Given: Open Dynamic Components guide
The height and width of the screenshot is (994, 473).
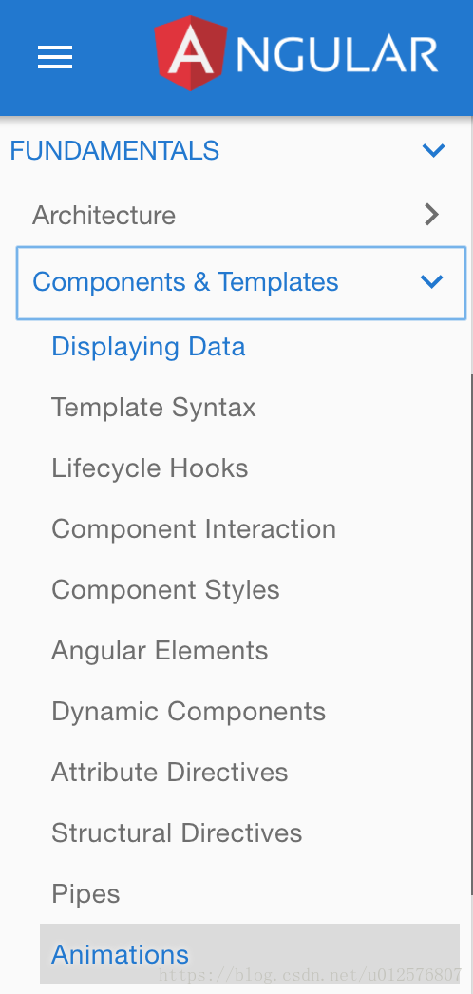Looking at the screenshot, I should pyautogui.click(x=189, y=712).
